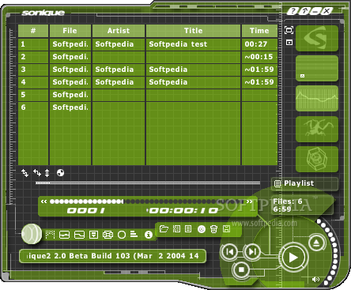
Task: Click the first curve-graph box icon
Action: [65, 235]
